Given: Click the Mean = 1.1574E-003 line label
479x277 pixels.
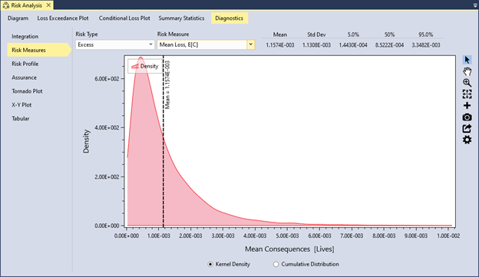Looking at the screenshot, I should tap(167, 85).
